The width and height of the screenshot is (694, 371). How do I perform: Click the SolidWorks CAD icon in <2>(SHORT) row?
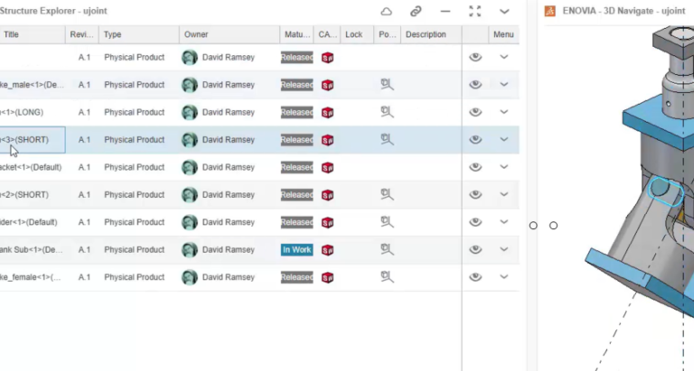click(x=327, y=195)
